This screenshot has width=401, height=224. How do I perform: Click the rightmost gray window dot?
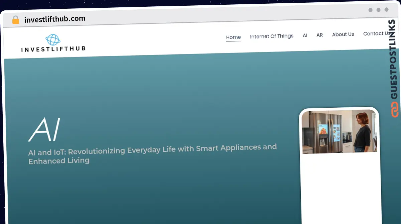(387, 10)
